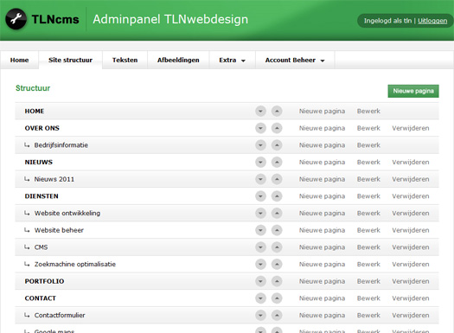Move DIENSTEN page down
The width and height of the screenshot is (454, 333).
(x=260, y=196)
